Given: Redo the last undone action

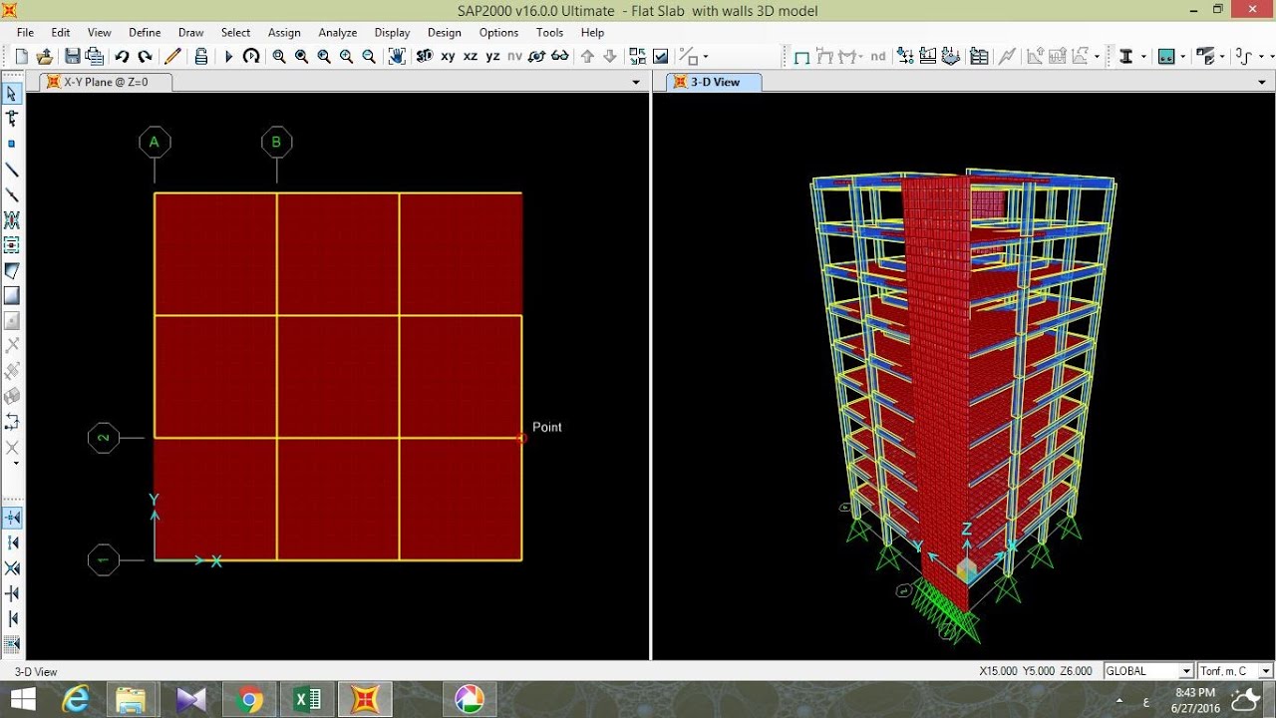Looking at the screenshot, I should tap(145, 57).
